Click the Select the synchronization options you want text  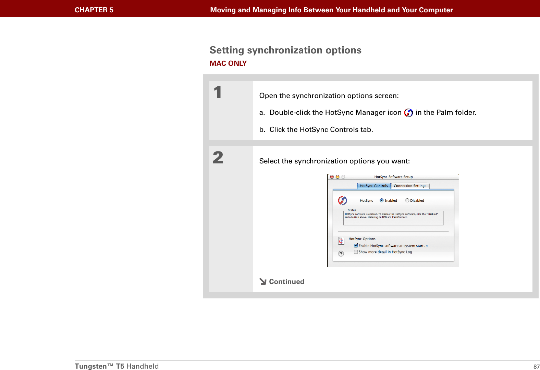[x=334, y=161]
